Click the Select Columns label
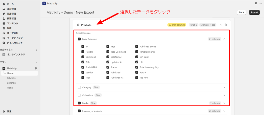Screen dimensions: 264x115 83,33
